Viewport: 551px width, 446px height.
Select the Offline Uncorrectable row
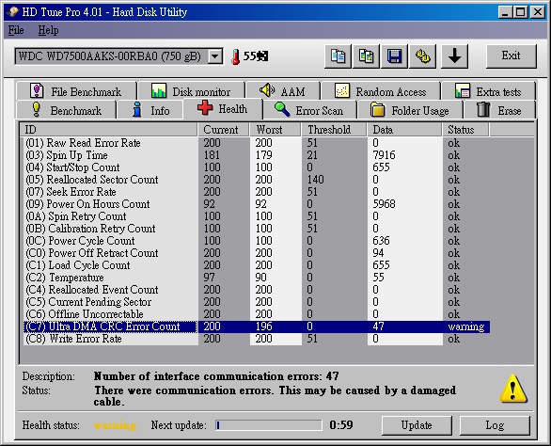pyautogui.click(x=257, y=314)
